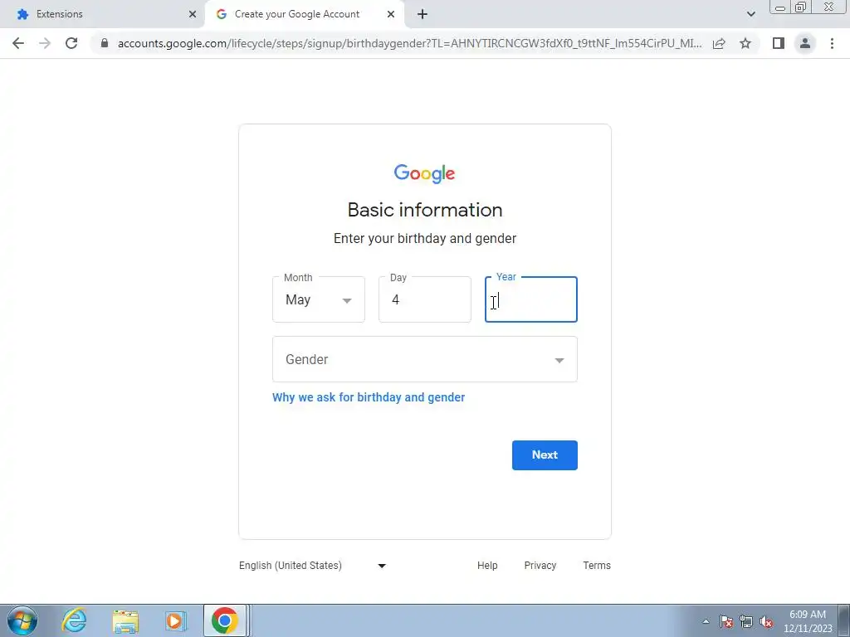This screenshot has height=637, width=850.
Task: Open the Terms link in footer
Action: [597, 566]
